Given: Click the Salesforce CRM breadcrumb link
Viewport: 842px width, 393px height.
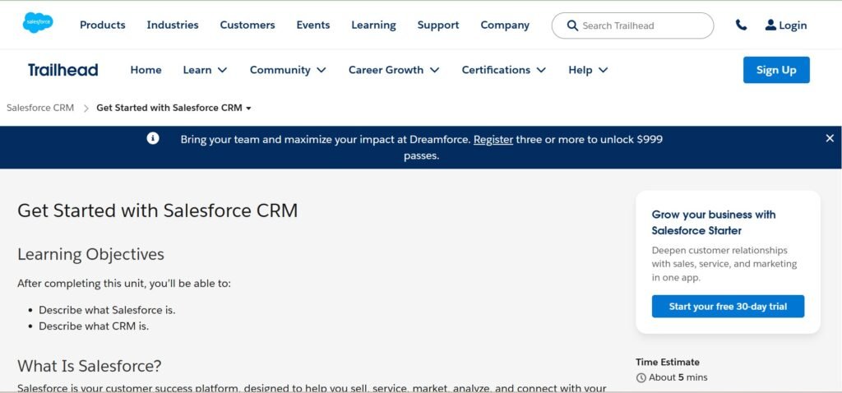Looking at the screenshot, I should tap(40, 108).
